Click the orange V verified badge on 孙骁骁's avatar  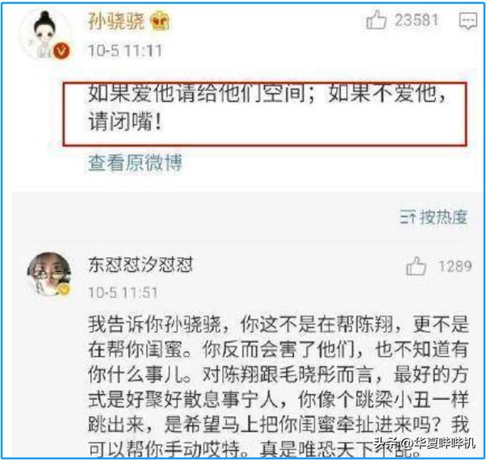coord(61,51)
